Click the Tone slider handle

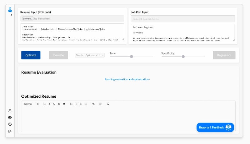pos(132,56)
